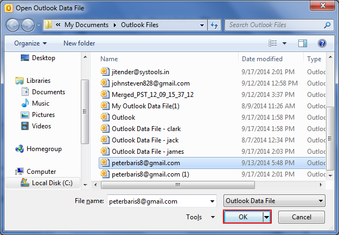
Task: Click the New folder button
Action: click(79, 43)
